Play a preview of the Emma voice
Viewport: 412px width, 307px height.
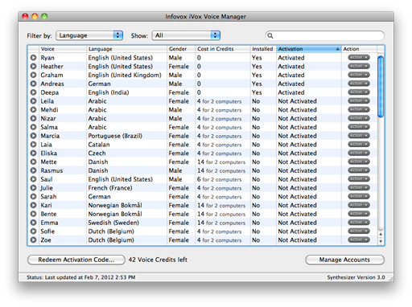click(33, 223)
